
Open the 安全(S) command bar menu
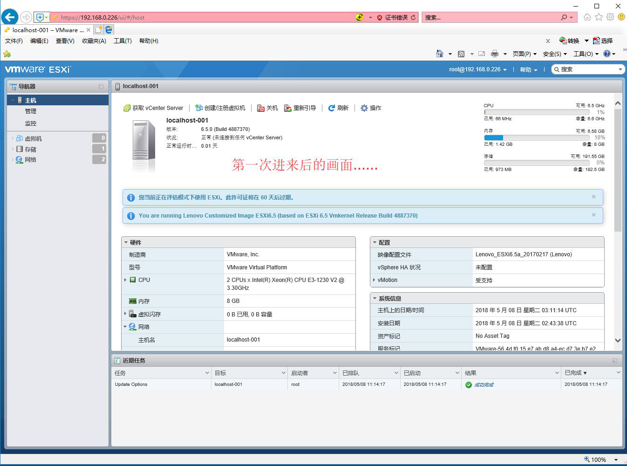[555, 54]
